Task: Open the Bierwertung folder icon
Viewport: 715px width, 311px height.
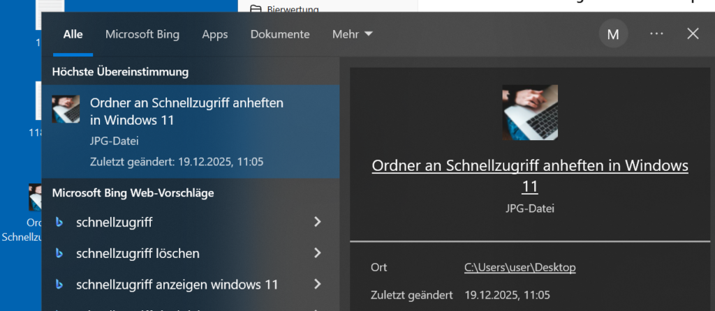Action: tap(256, 8)
